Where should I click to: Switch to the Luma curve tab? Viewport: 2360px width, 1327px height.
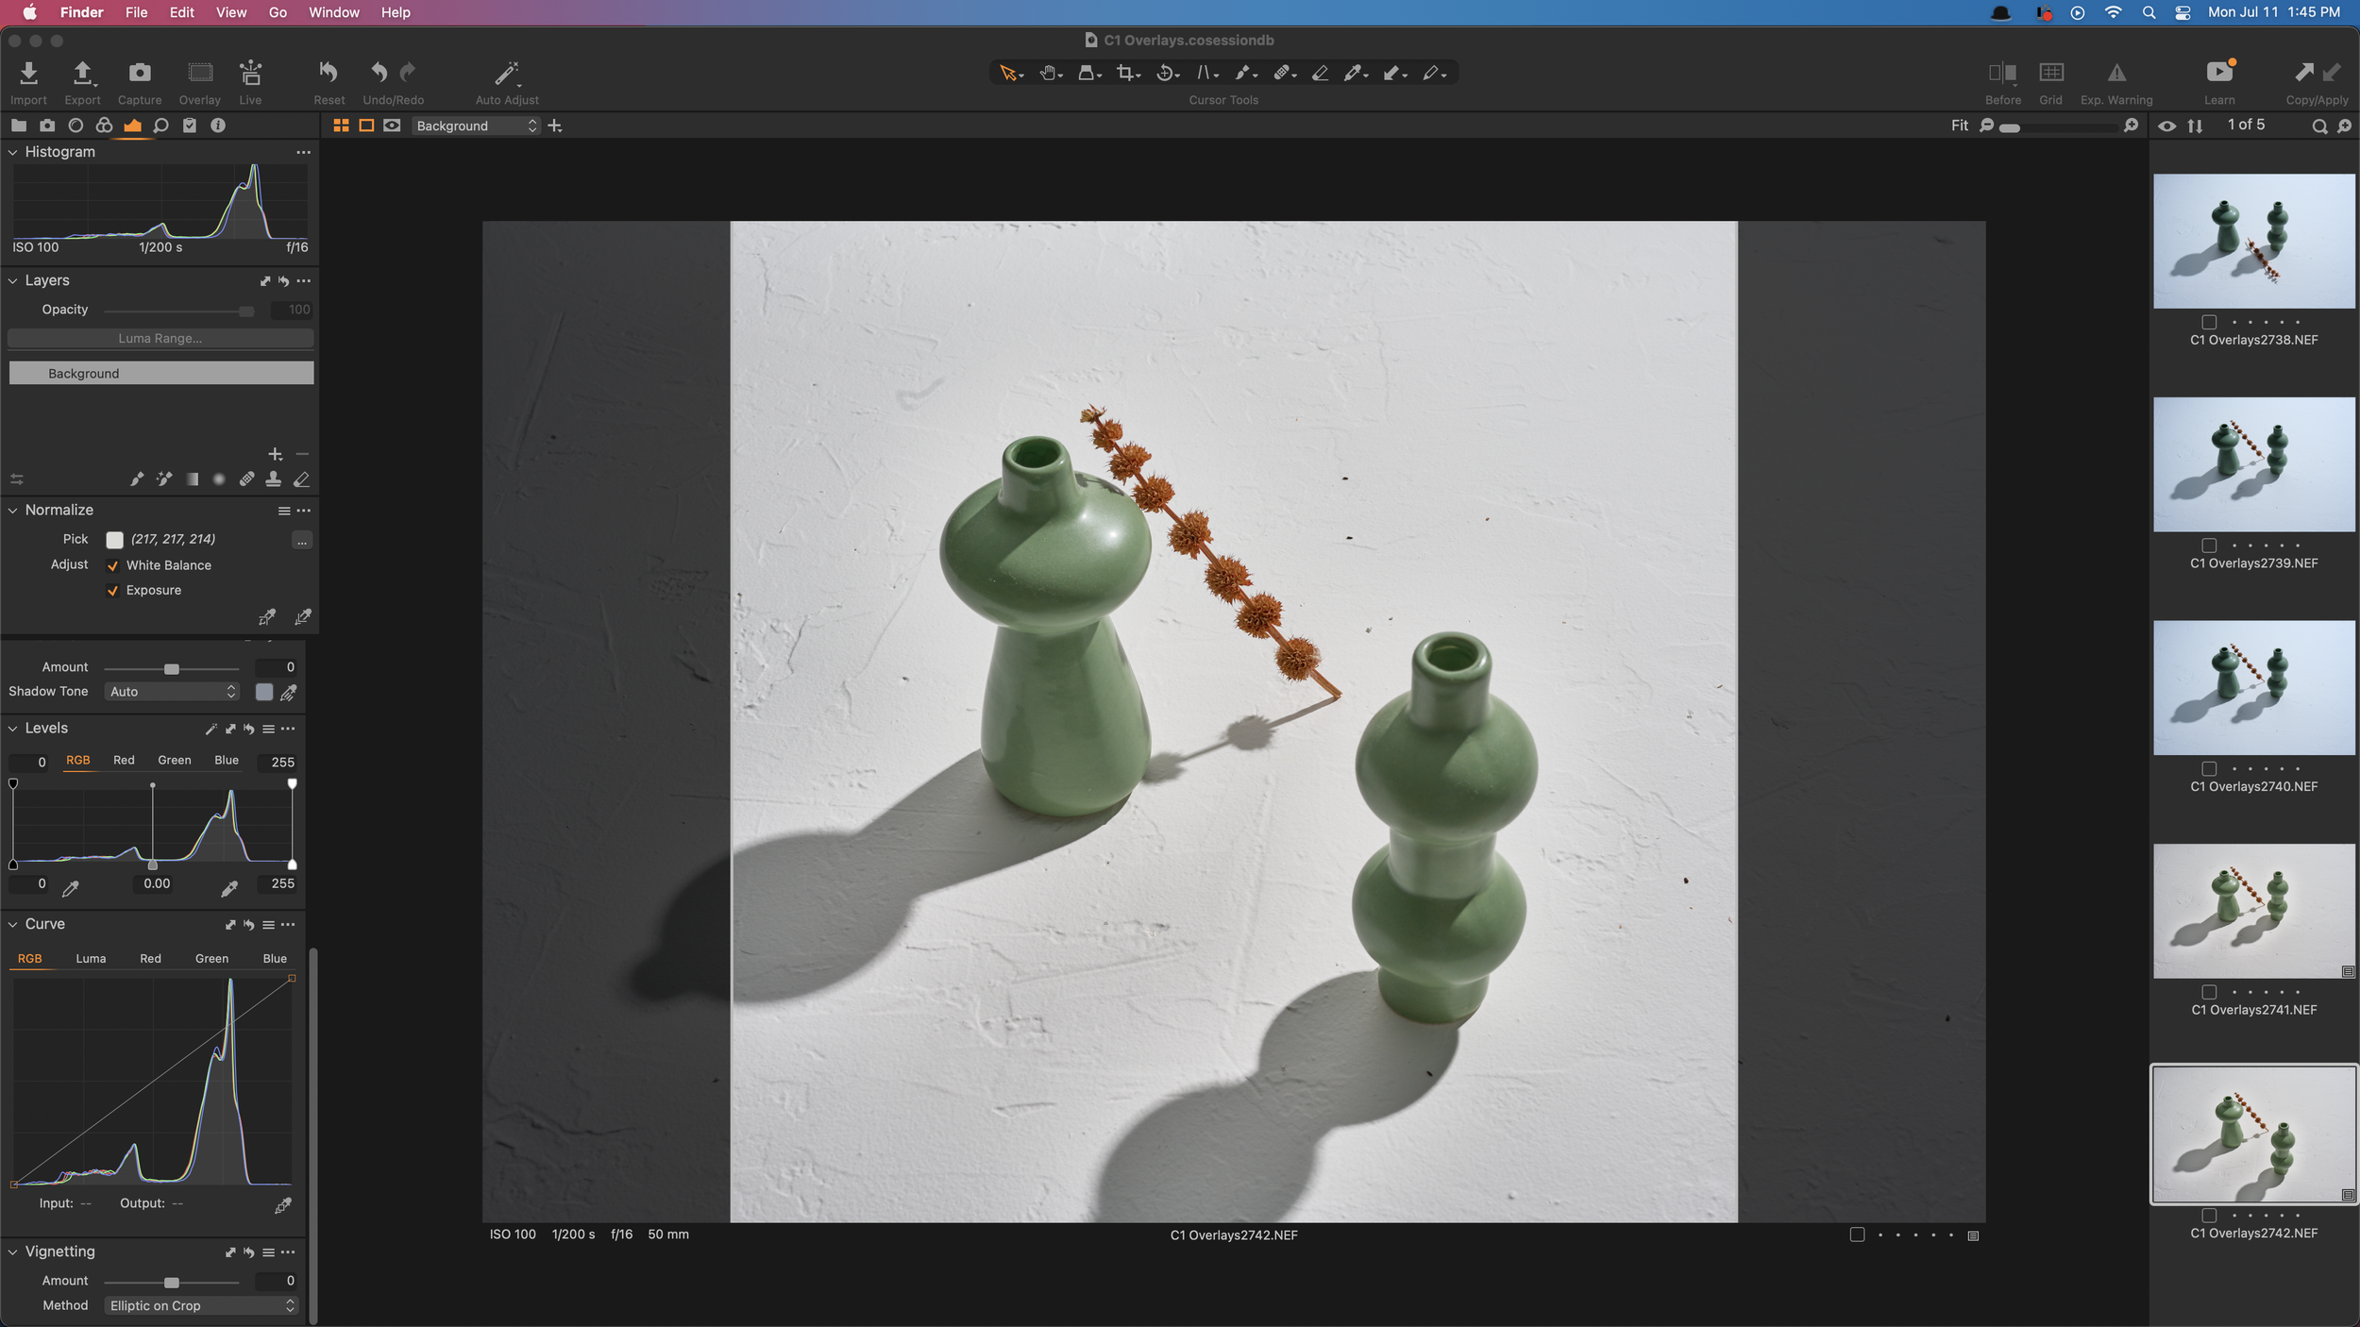(x=91, y=959)
